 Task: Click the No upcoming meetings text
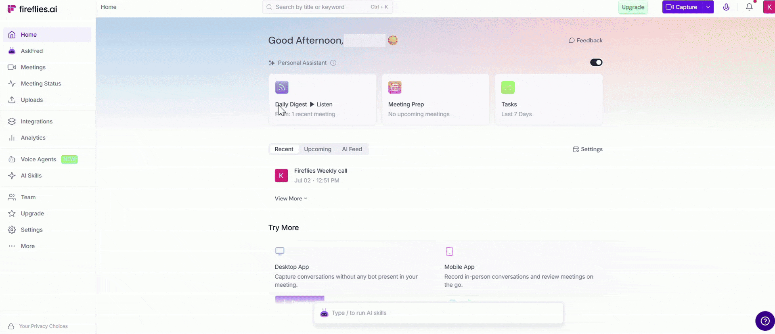(x=419, y=114)
